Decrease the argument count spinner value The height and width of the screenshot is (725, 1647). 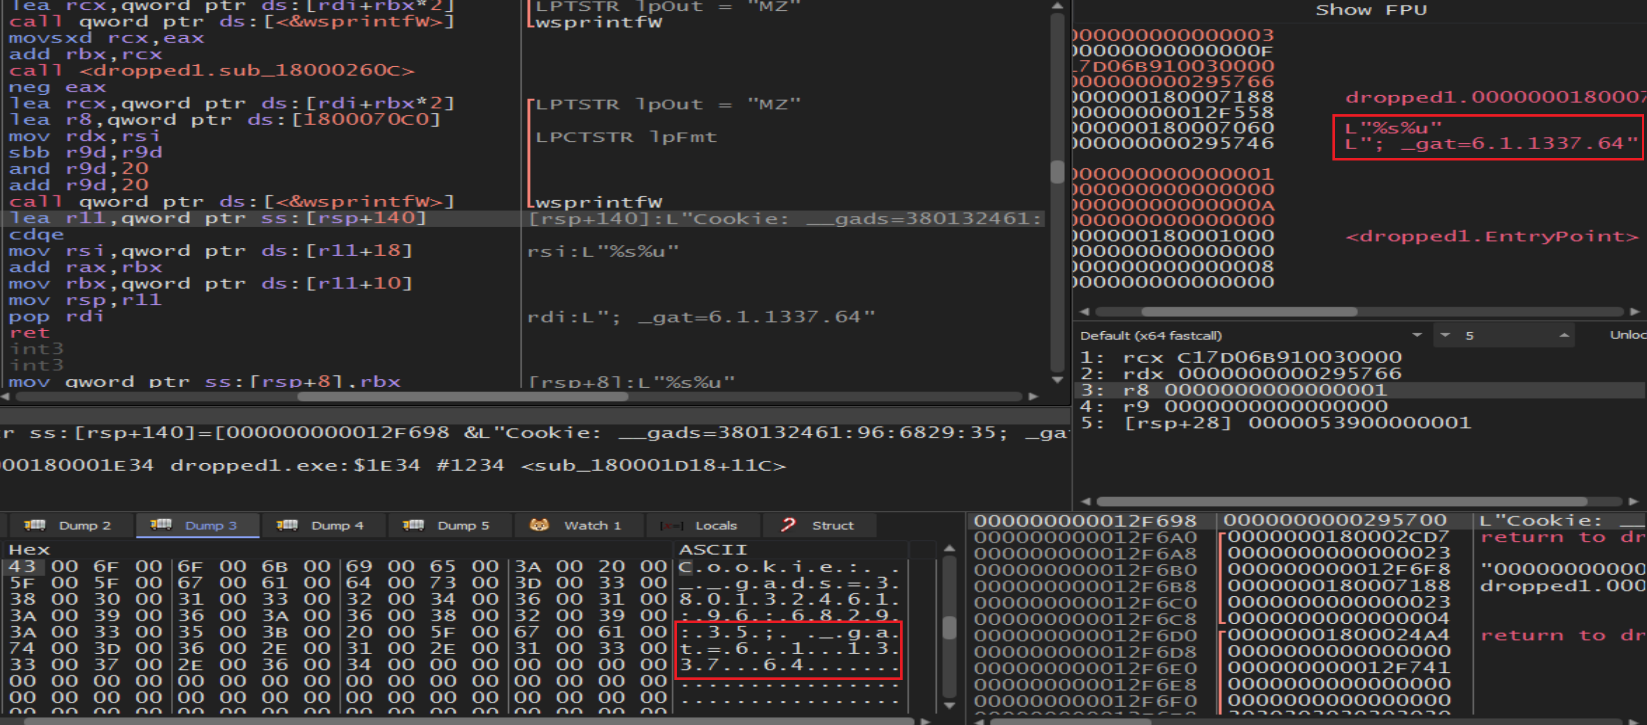(x=1445, y=335)
